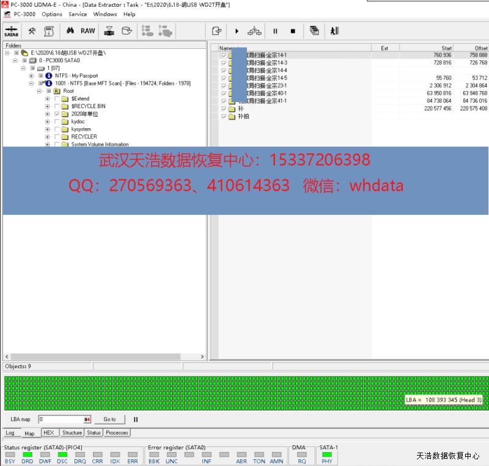Image resolution: width=489 pixels, height=466 pixels.
Task: Toggle the checkbox for folder 补拍
Action: [224, 116]
